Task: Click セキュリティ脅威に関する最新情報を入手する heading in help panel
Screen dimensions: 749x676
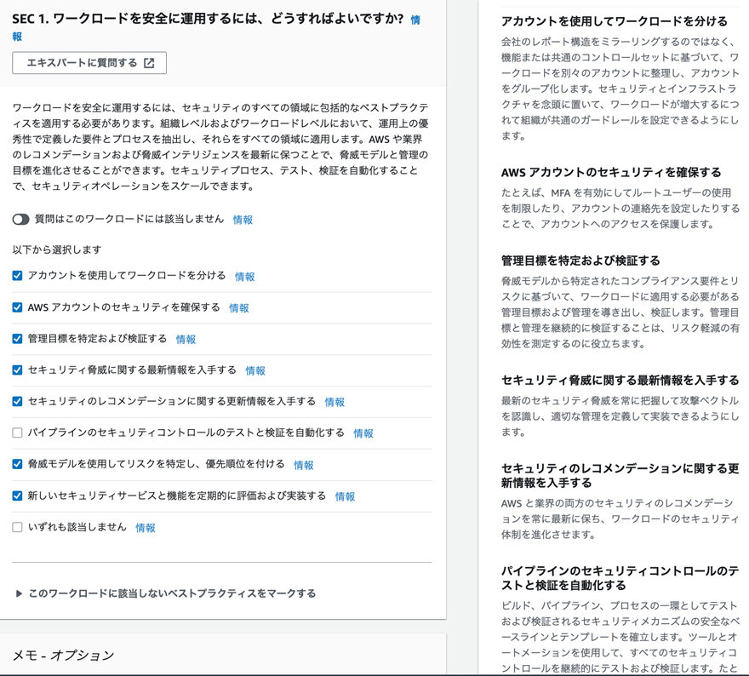Action: (x=620, y=381)
